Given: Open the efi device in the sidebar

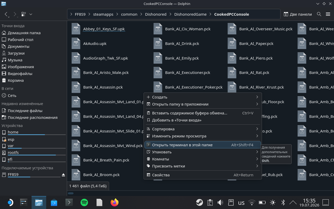Looking at the screenshot, I should pyautogui.click(x=33, y=160).
